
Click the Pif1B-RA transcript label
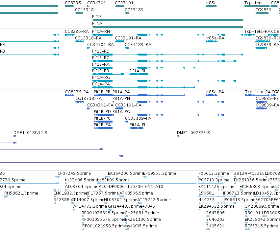pos(101,64)
